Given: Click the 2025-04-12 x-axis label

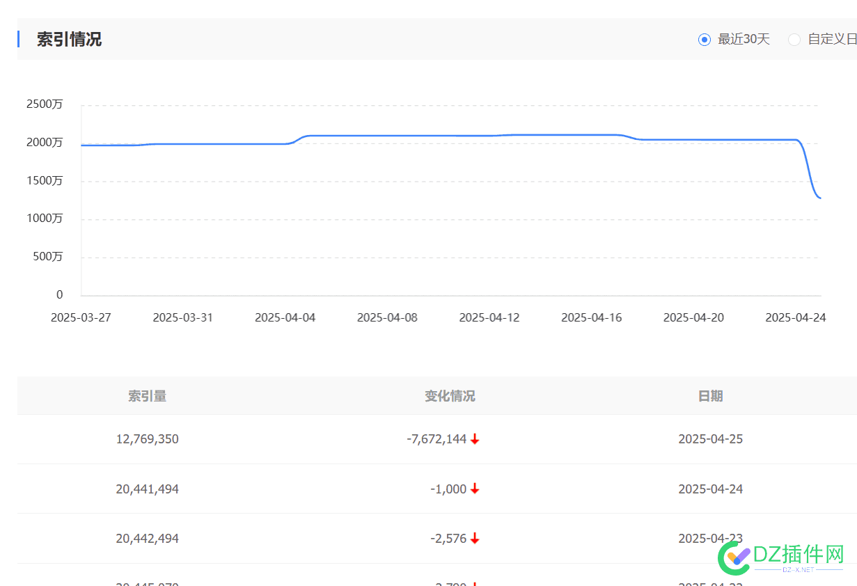Looking at the screenshot, I should tap(489, 317).
